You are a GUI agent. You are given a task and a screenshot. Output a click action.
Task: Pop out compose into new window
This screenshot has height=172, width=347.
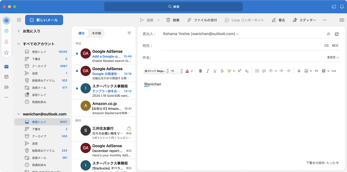(x=337, y=34)
